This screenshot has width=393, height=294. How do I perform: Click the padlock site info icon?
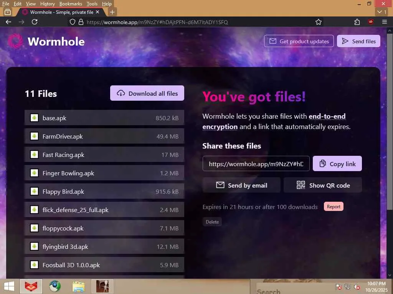click(x=81, y=22)
